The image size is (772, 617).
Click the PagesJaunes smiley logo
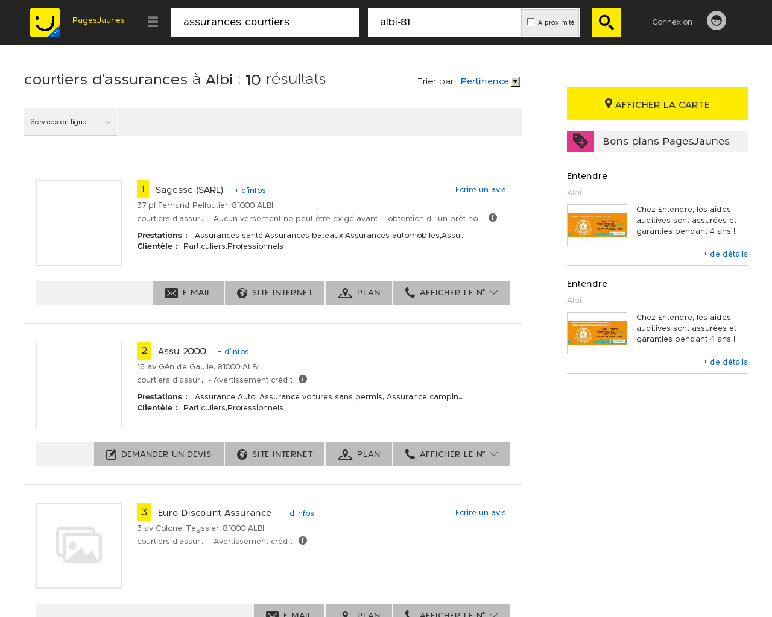pos(45,22)
